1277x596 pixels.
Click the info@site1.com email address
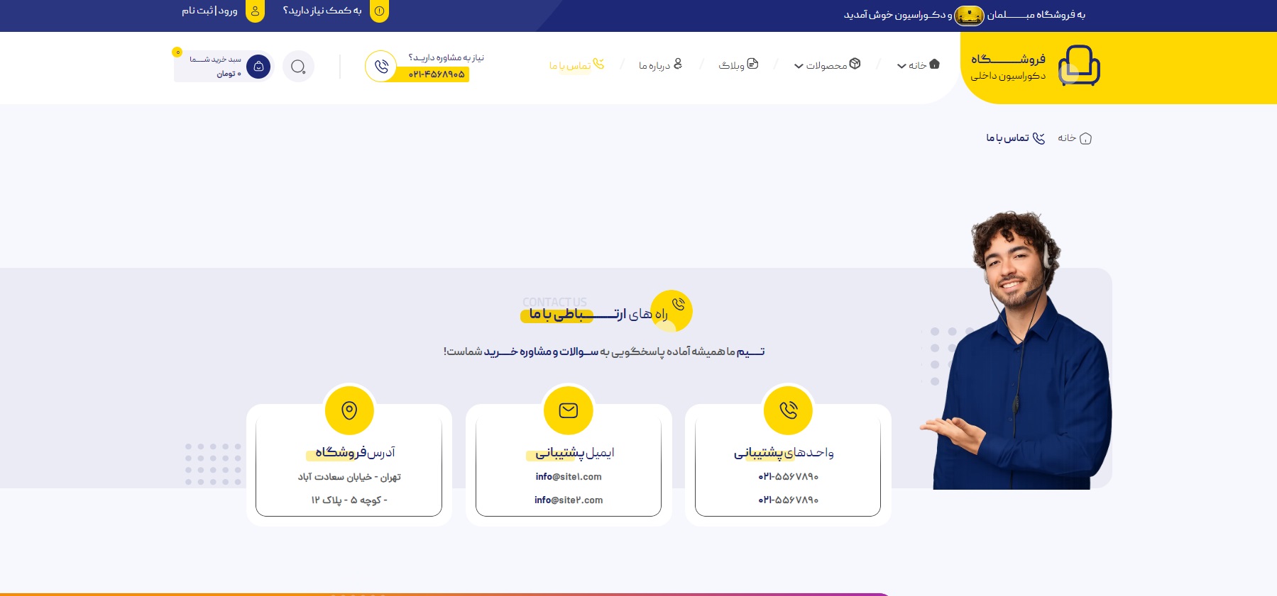[x=569, y=477]
